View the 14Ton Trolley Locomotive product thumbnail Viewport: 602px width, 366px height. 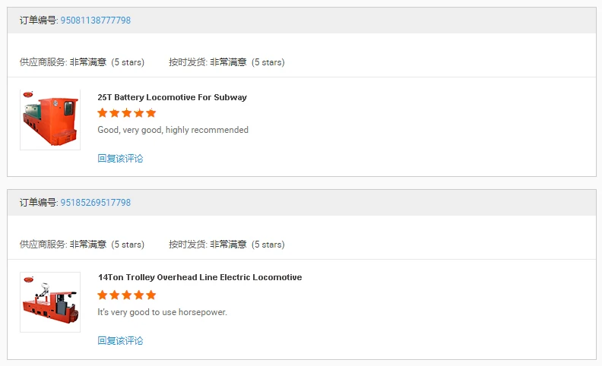click(50, 302)
